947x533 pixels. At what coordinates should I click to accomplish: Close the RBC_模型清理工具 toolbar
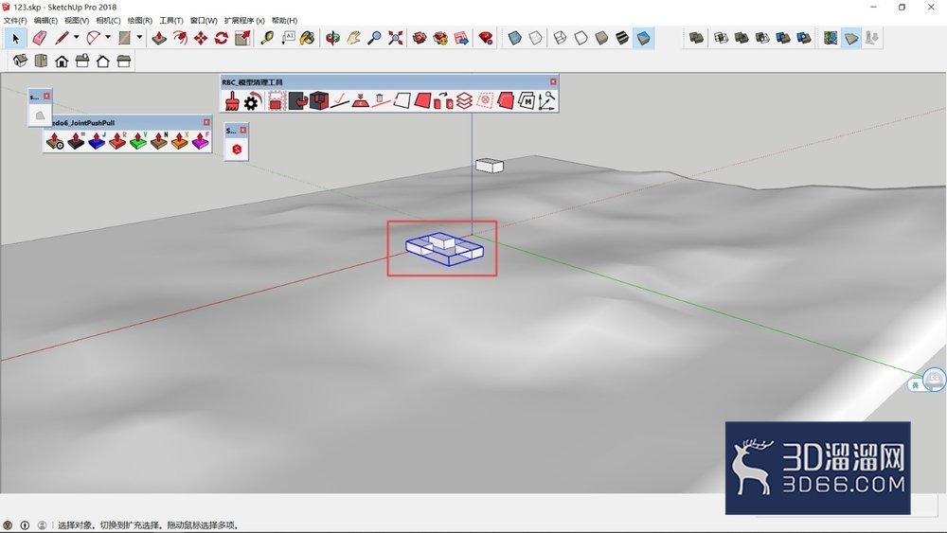pyautogui.click(x=553, y=81)
